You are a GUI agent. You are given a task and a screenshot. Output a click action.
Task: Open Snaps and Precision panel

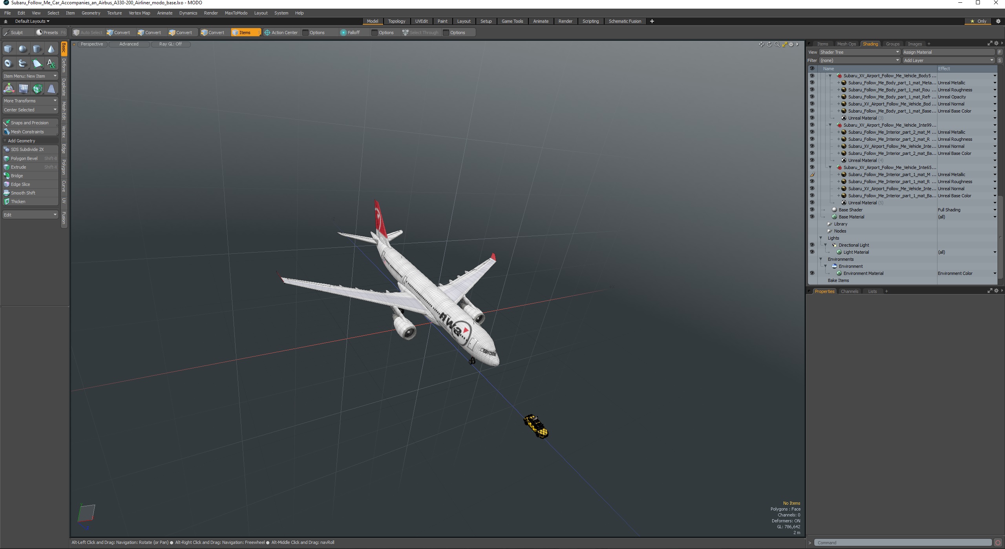coord(31,123)
